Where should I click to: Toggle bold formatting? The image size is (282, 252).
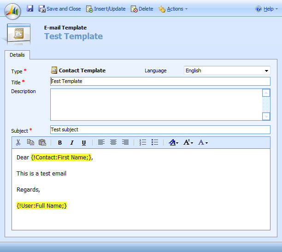tap(60, 142)
